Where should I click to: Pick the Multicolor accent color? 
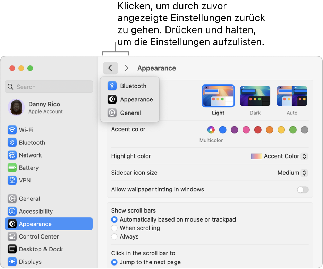[x=211, y=130]
